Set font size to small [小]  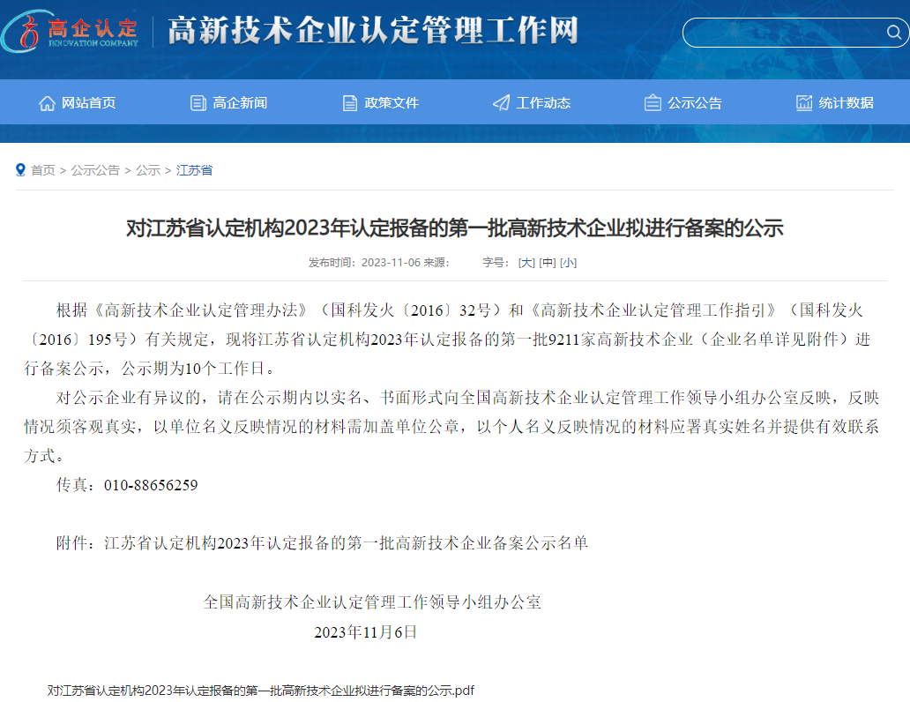569,263
